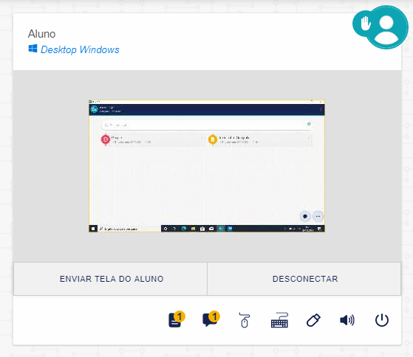
Task: Click the three-dots more button in preview
Action: [x=318, y=216]
